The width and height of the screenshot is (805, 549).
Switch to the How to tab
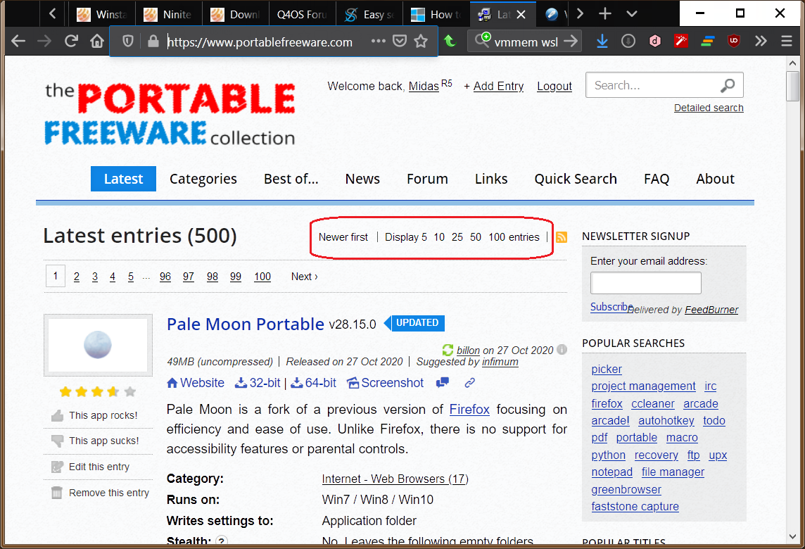pyautogui.click(x=436, y=14)
